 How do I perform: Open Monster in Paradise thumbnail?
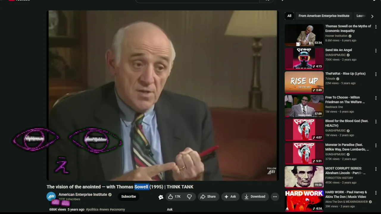click(304, 153)
